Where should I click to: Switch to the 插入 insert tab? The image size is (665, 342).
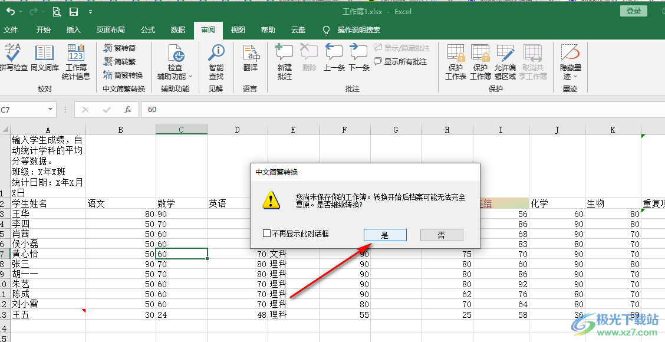(x=73, y=29)
